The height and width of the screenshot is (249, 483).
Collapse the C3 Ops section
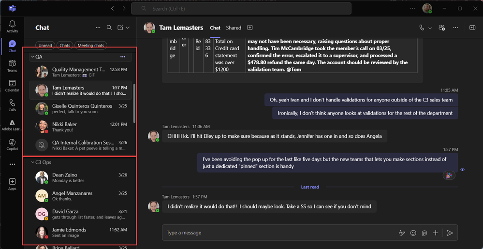point(32,162)
